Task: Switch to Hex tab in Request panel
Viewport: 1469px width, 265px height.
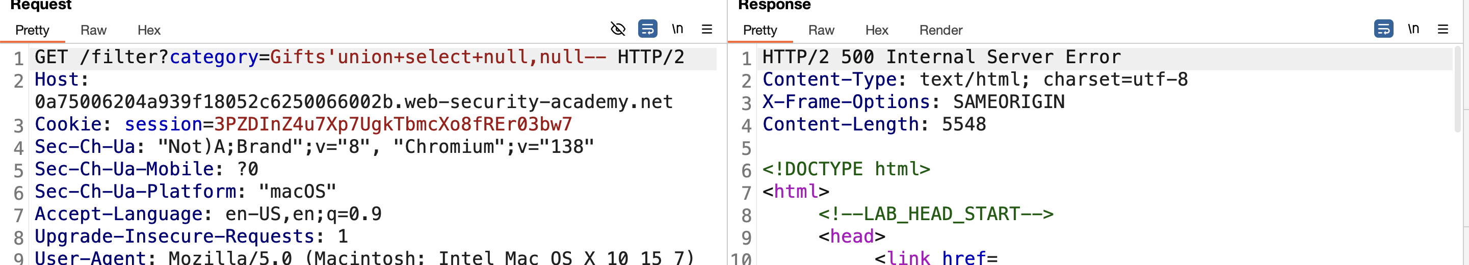Action: tap(149, 30)
